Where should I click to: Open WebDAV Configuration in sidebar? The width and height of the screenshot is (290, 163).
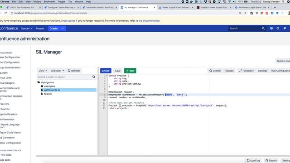coord(10,143)
